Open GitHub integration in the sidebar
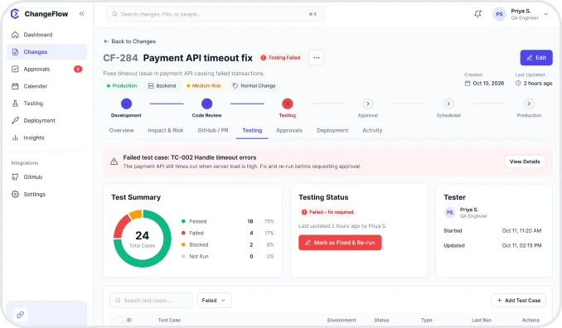The width and height of the screenshot is (562, 328). click(x=46, y=177)
